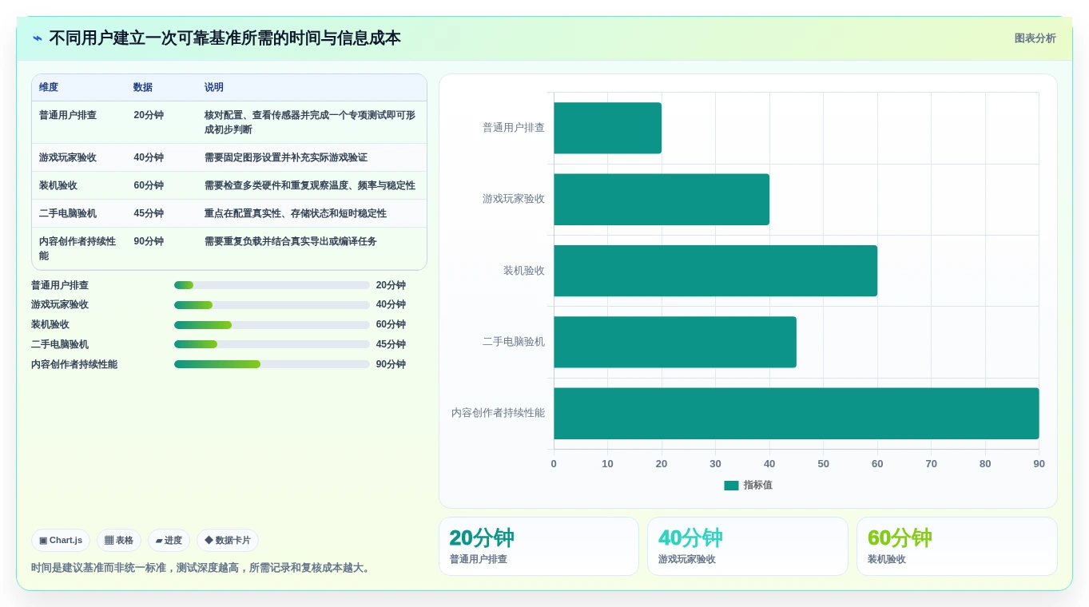Click the 二手电脑验机 chart bar
Image resolution: width=1089 pixels, height=607 pixels.
(x=675, y=342)
